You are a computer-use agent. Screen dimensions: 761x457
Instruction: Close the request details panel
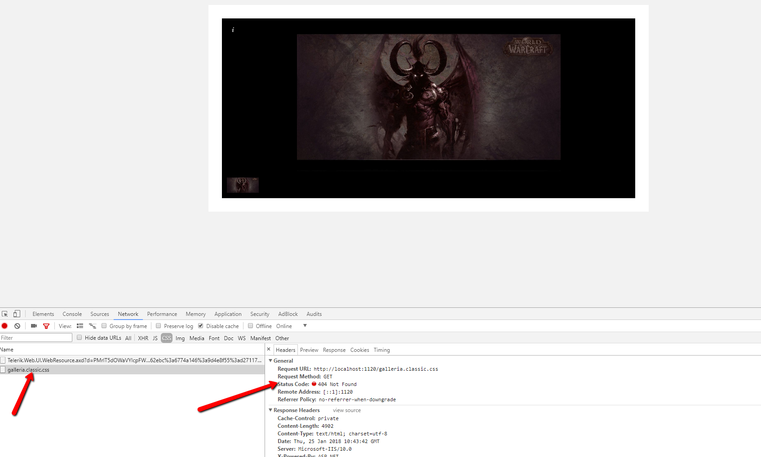tap(269, 349)
